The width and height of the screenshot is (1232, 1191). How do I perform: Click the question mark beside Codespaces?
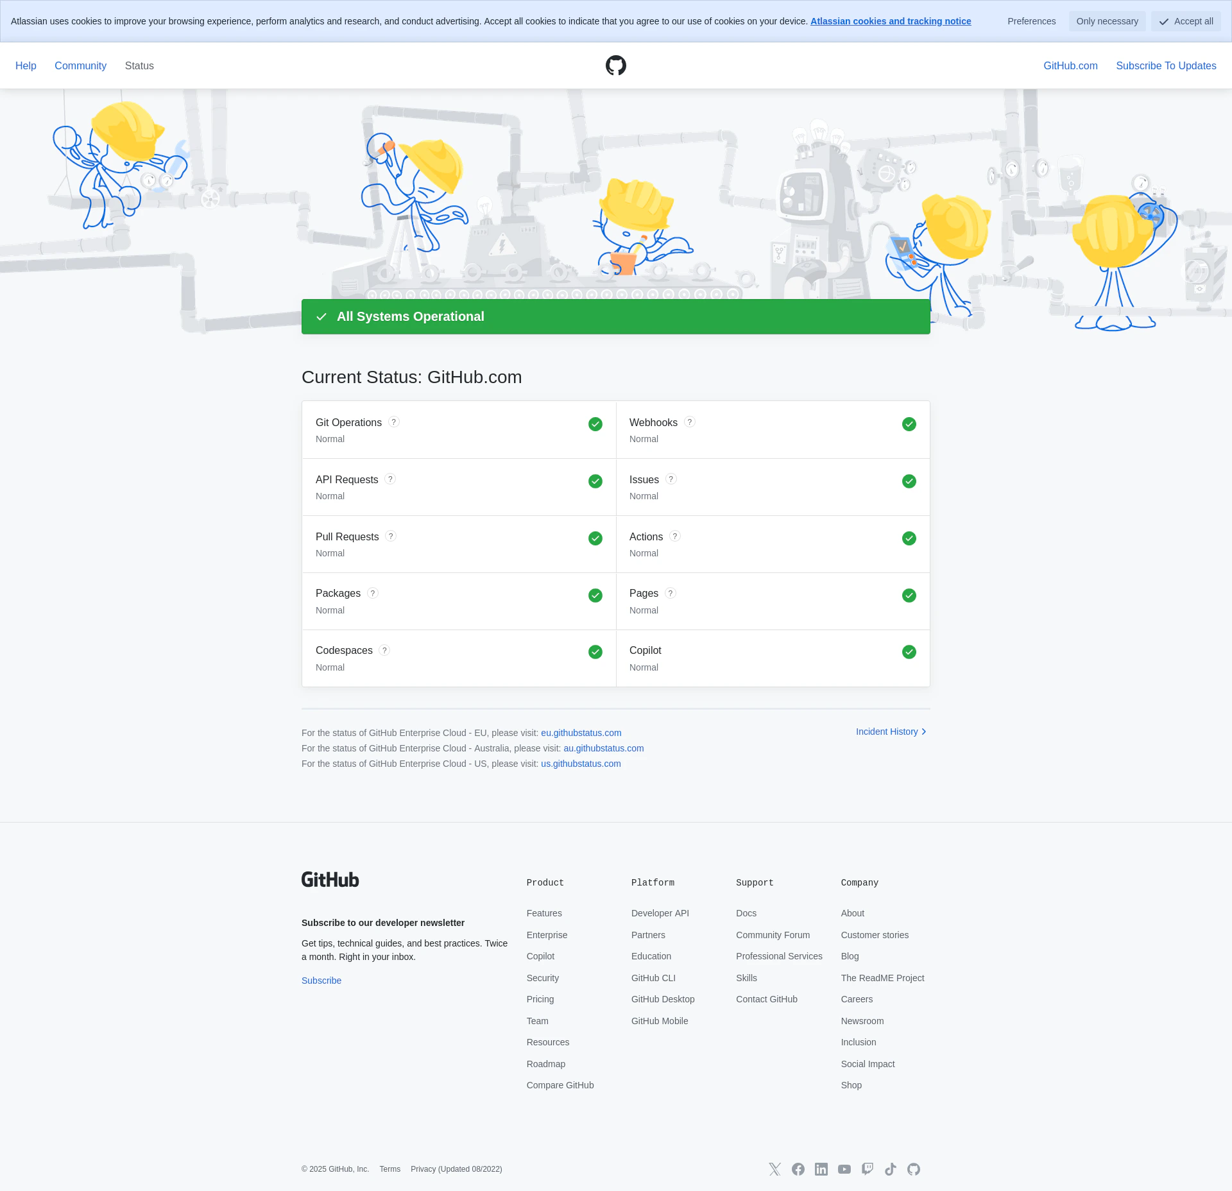384,650
